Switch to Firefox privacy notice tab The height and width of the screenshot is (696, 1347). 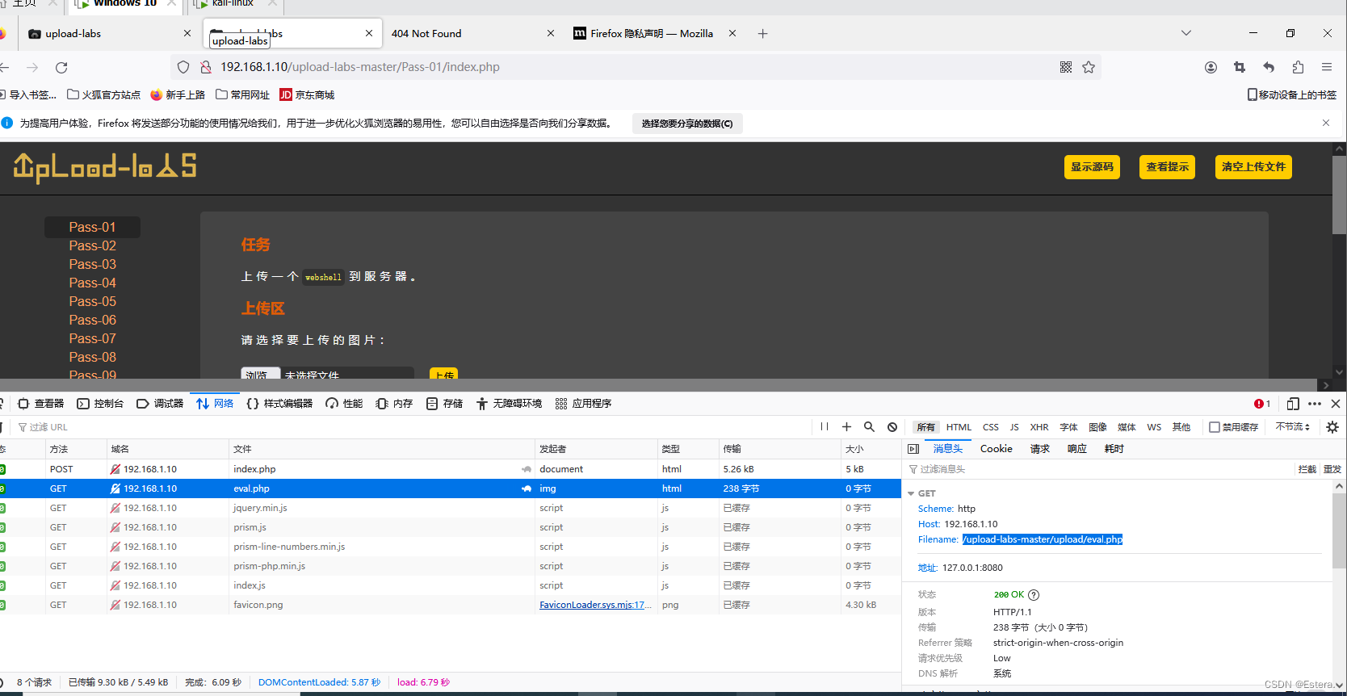coord(651,33)
